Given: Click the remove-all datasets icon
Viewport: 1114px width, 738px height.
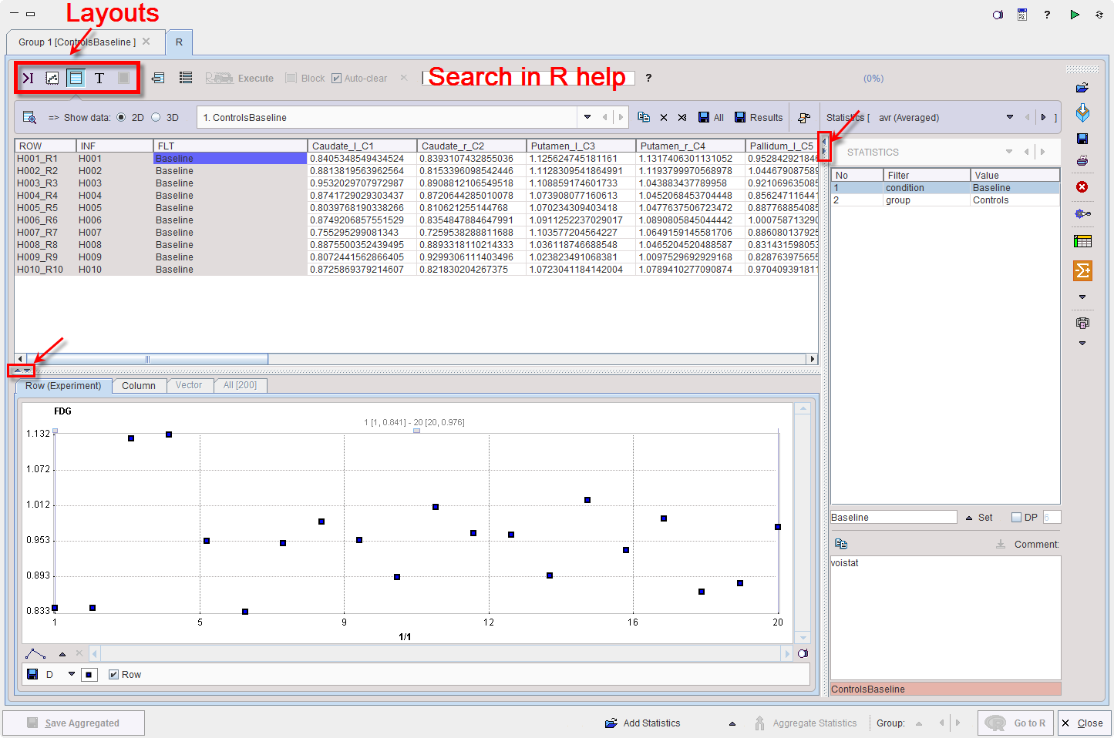Looking at the screenshot, I should point(682,118).
